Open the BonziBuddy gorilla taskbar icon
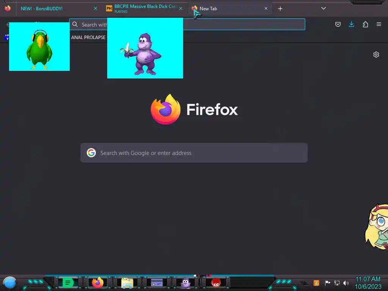388x291 pixels. click(x=186, y=283)
